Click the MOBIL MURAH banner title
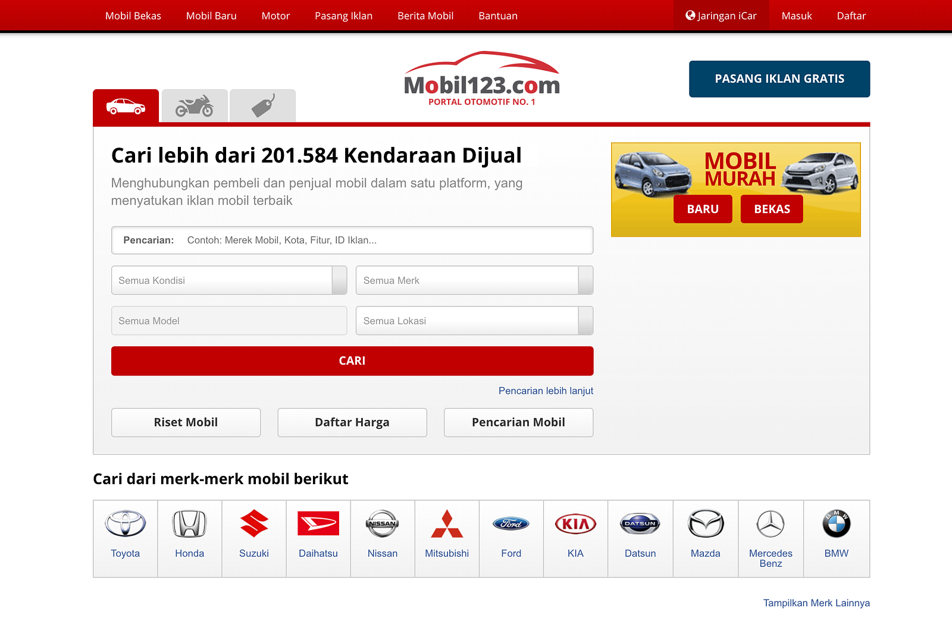The width and height of the screenshot is (952, 621). (740, 170)
